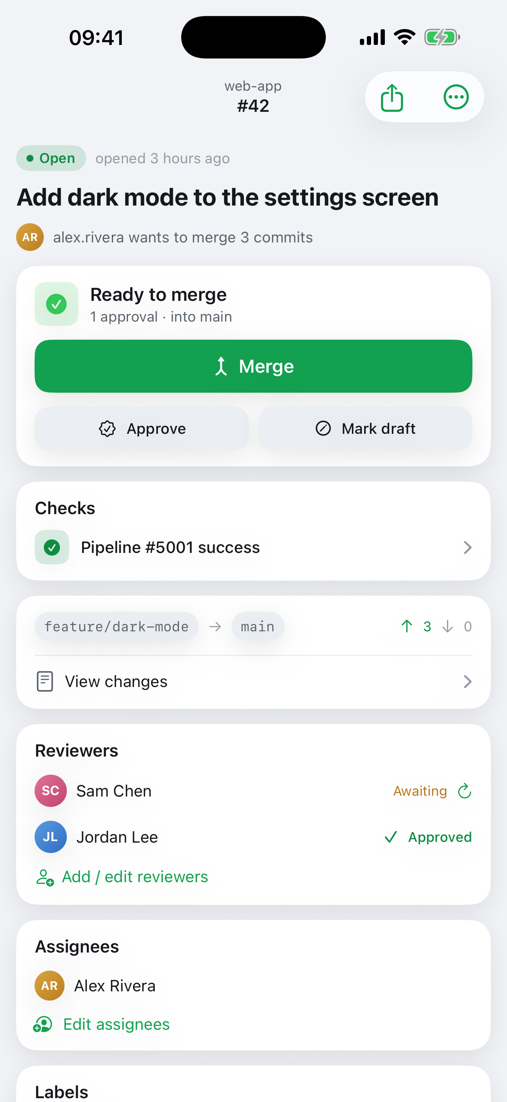Viewport: 507px width, 1102px height.
Task: Merge the pull request
Action: (x=253, y=366)
